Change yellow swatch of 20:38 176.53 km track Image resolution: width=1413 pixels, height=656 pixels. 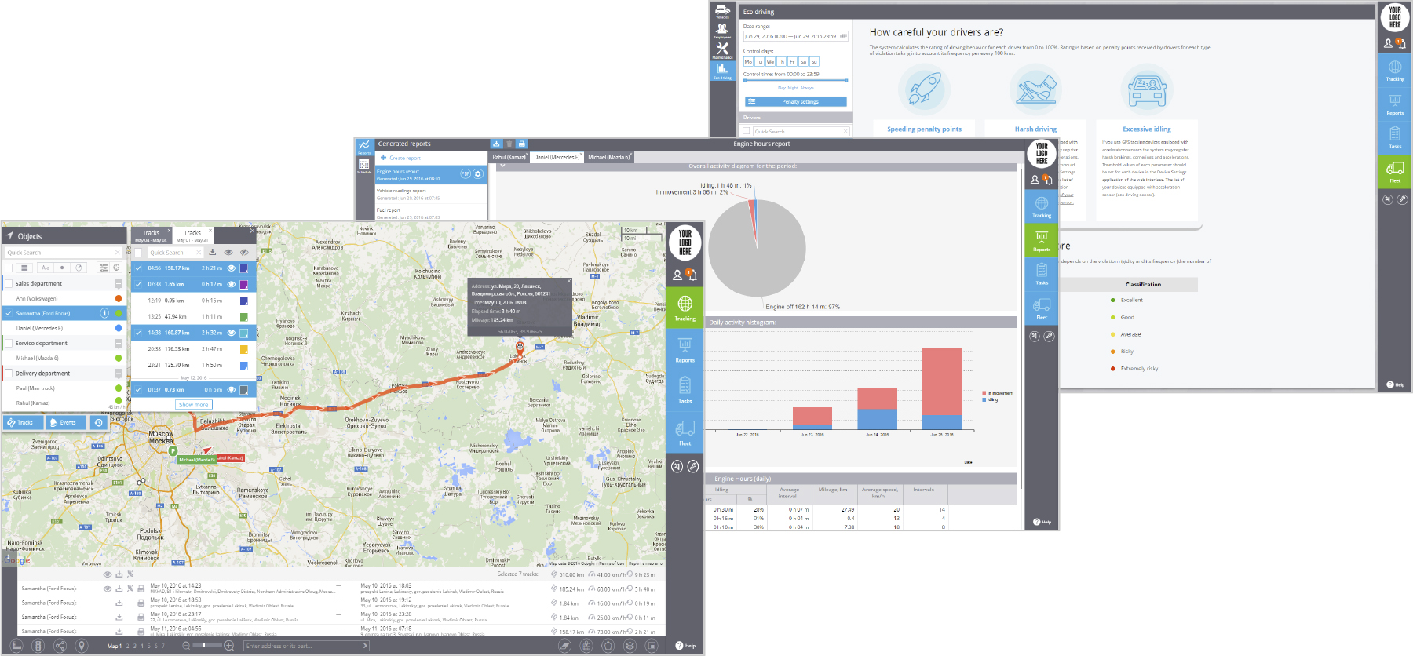(243, 349)
